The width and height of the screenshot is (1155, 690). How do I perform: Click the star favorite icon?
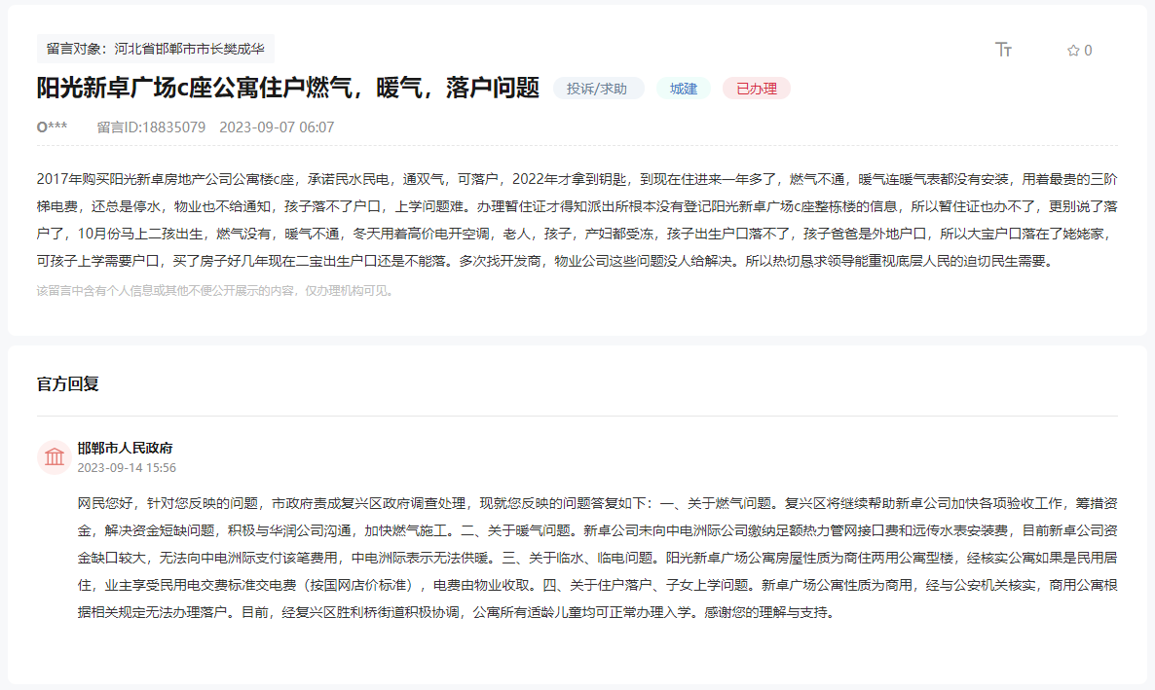point(1073,50)
